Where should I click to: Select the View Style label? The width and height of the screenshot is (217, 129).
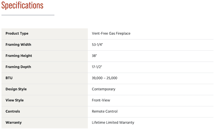[14, 100]
